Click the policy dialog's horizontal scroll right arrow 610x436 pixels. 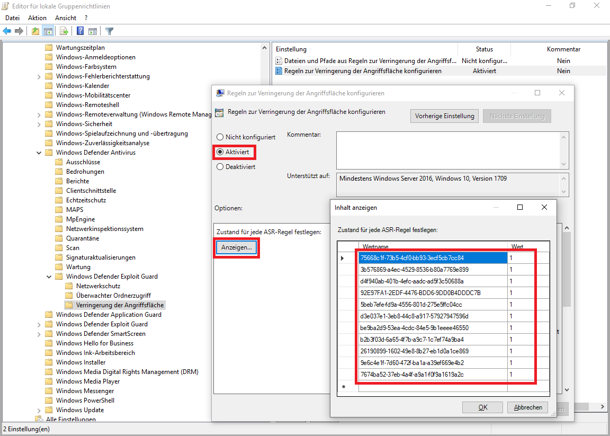point(602,407)
